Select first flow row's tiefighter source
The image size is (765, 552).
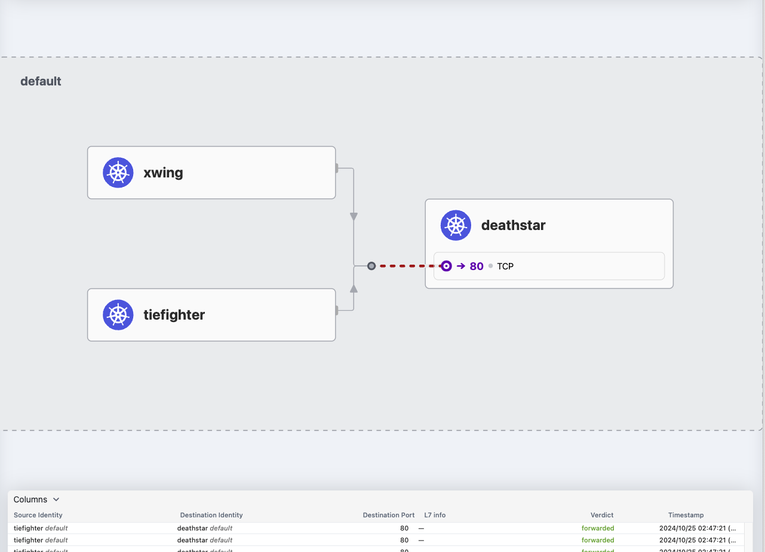point(41,528)
